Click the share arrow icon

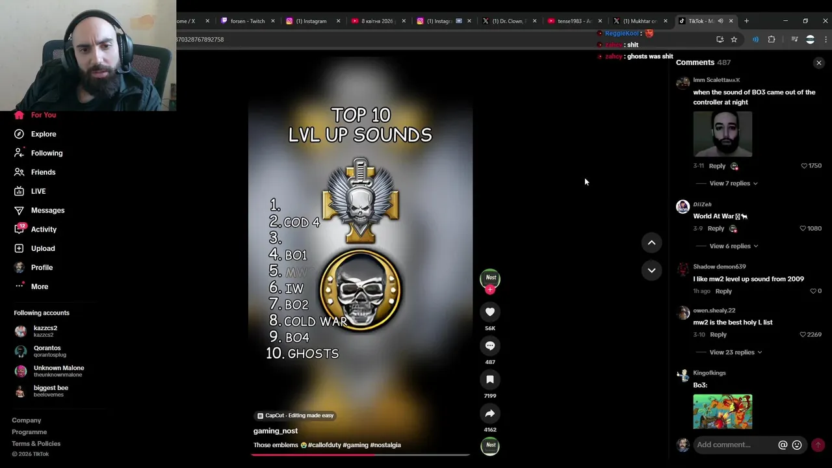(490, 413)
